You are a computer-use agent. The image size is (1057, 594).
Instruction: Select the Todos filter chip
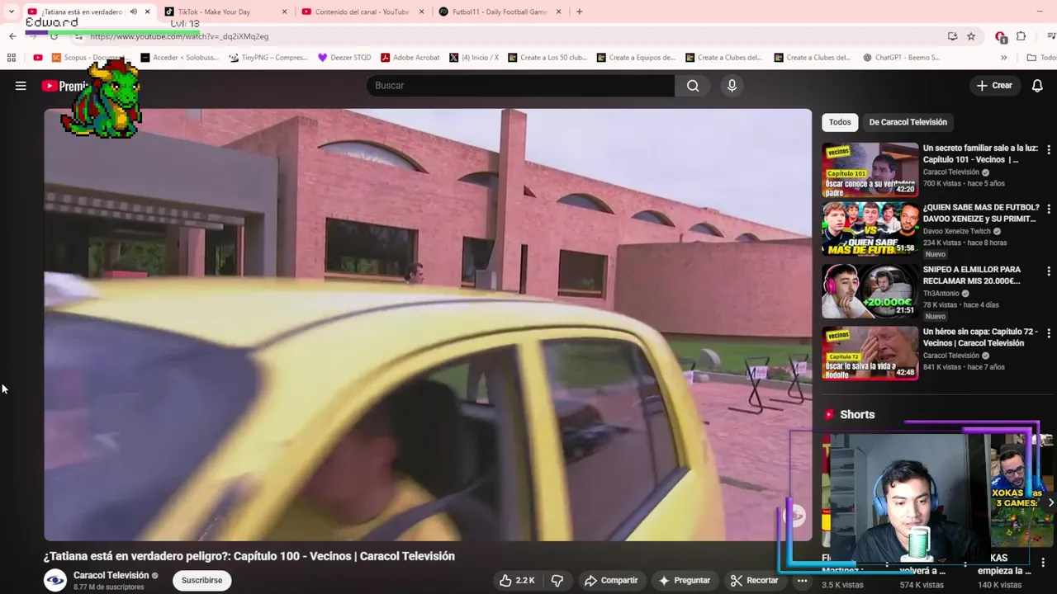click(840, 122)
